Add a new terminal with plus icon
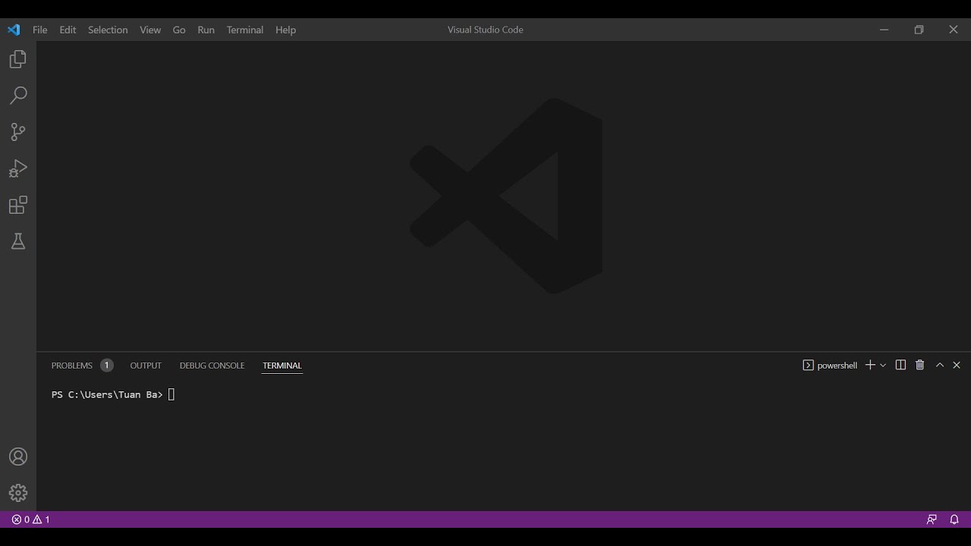971x546 pixels. pos(870,365)
